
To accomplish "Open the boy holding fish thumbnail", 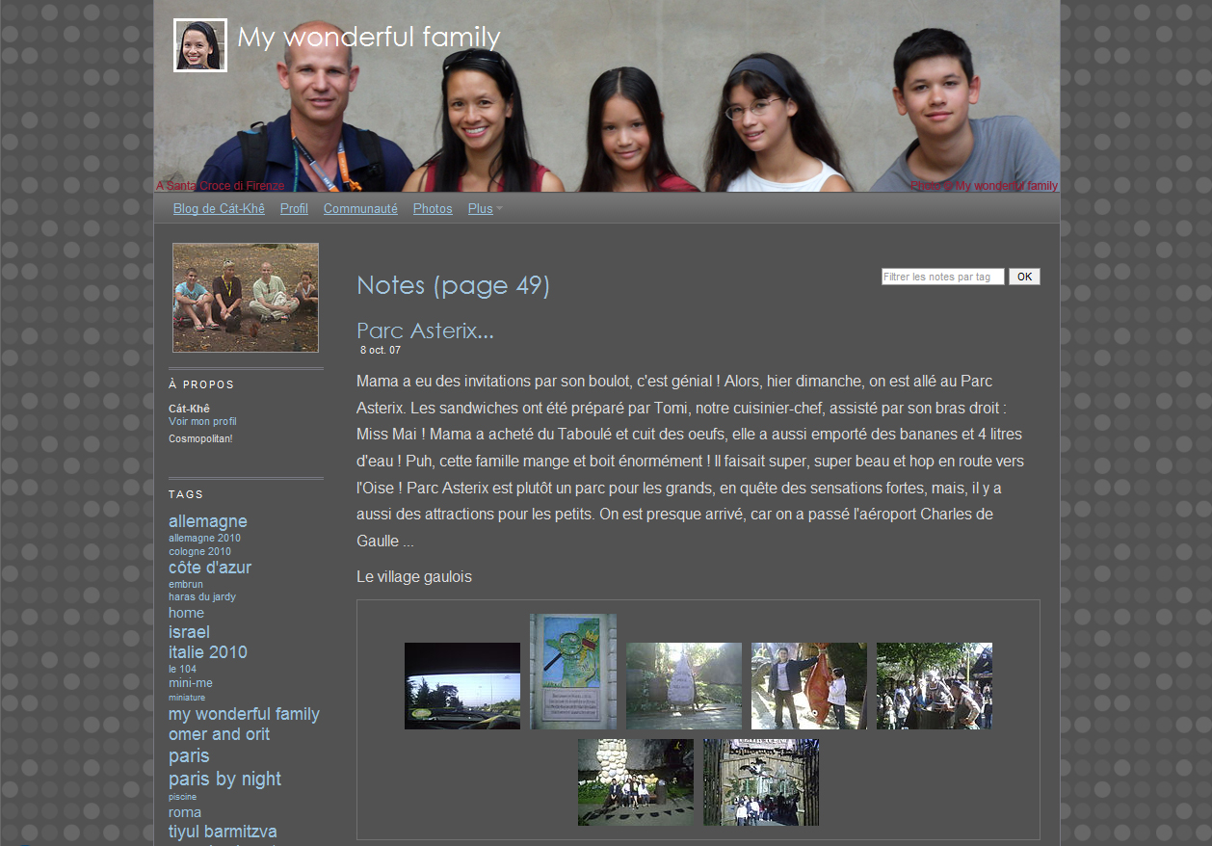I will pos(809,686).
